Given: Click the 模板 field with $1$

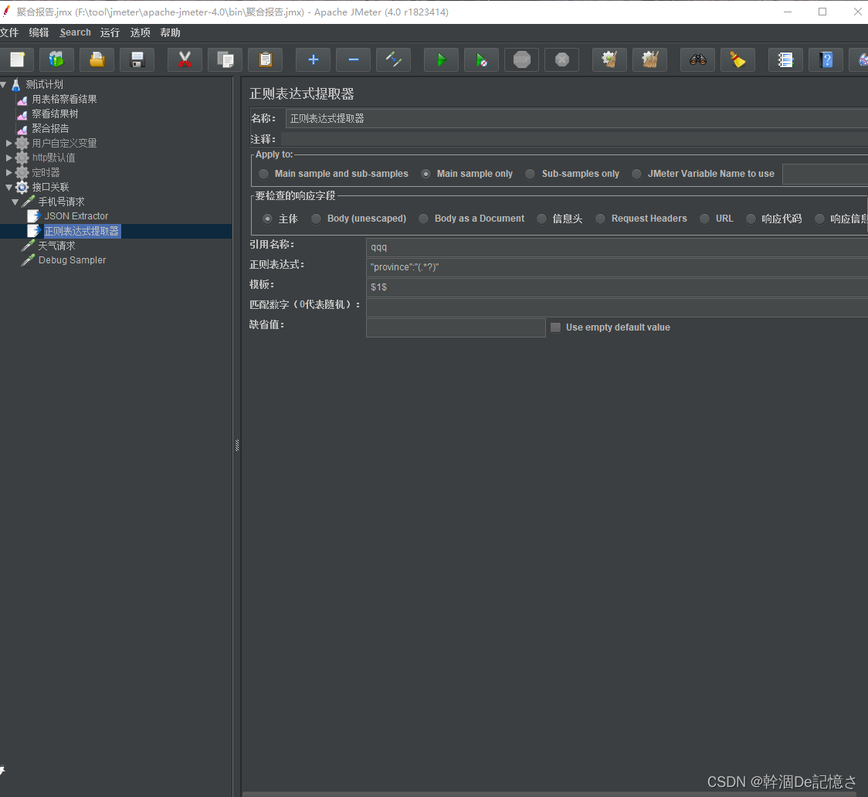Looking at the screenshot, I should [617, 287].
